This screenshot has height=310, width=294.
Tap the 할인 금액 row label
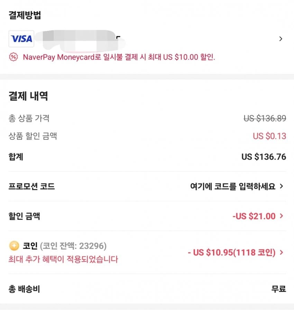point(24,216)
